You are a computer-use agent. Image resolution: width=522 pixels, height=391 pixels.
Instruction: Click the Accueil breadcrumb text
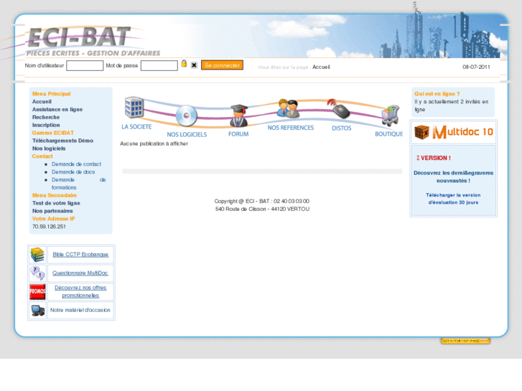[x=321, y=67]
